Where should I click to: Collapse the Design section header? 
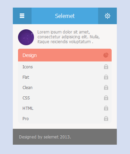click(65, 55)
